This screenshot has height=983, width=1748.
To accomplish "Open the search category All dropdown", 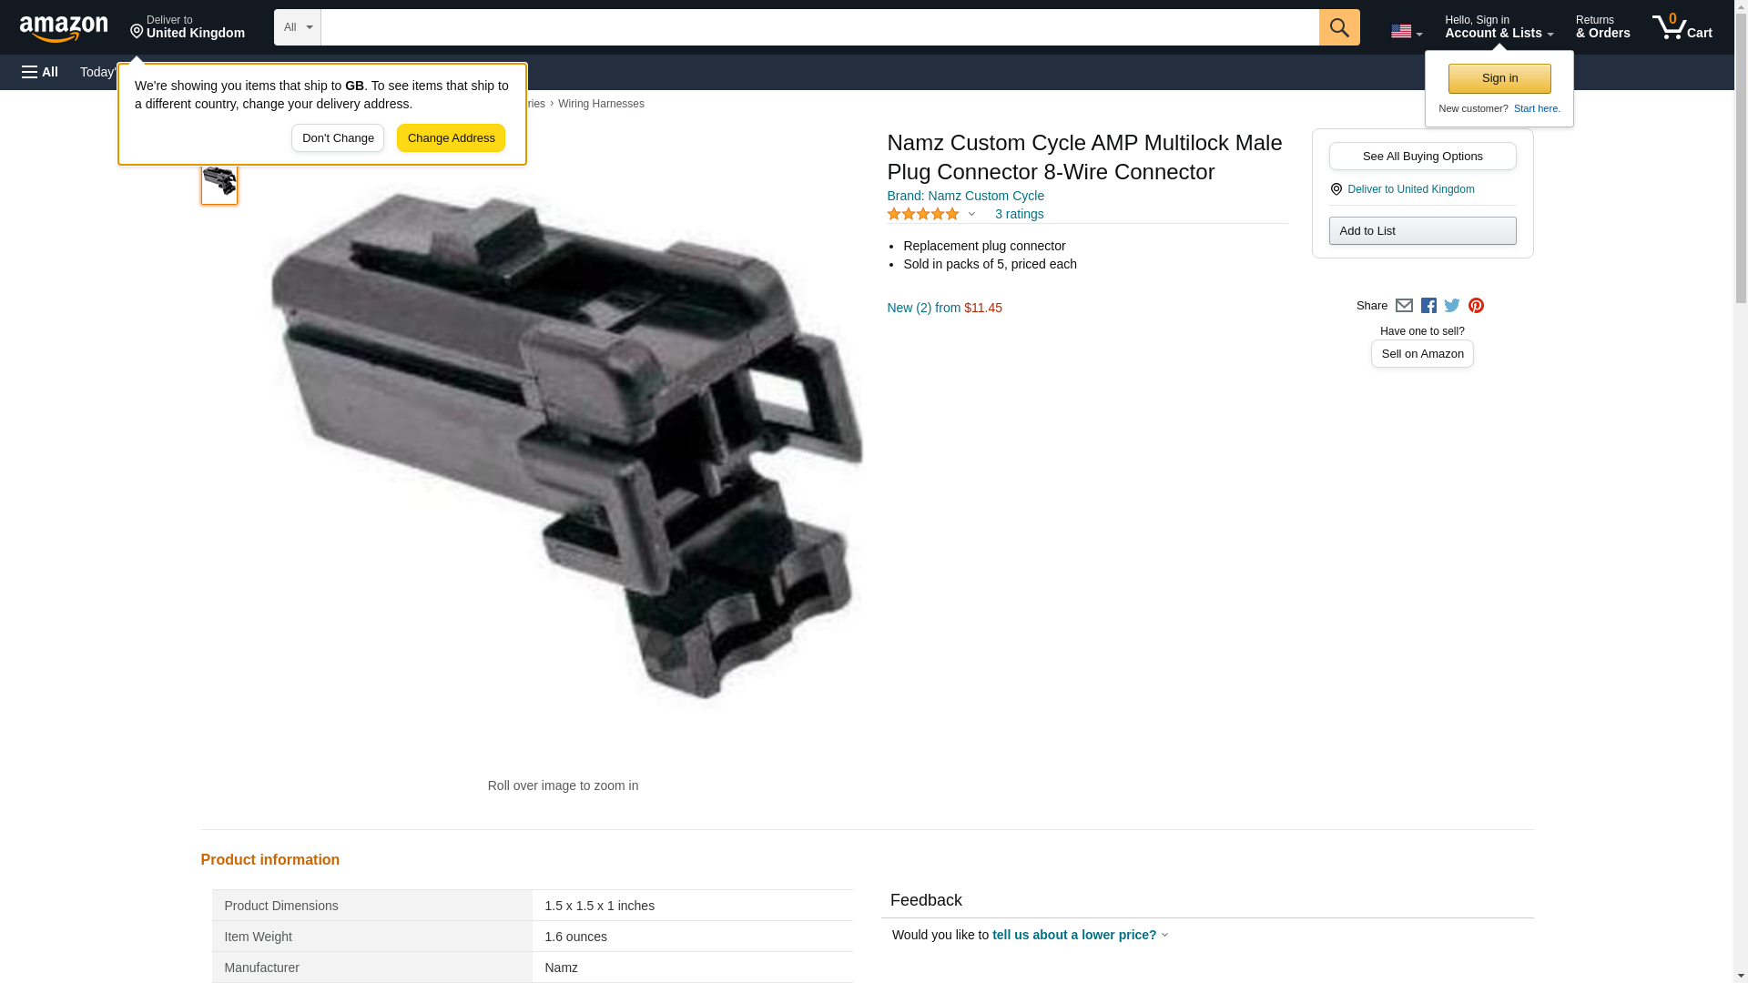I will coord(298,27).
